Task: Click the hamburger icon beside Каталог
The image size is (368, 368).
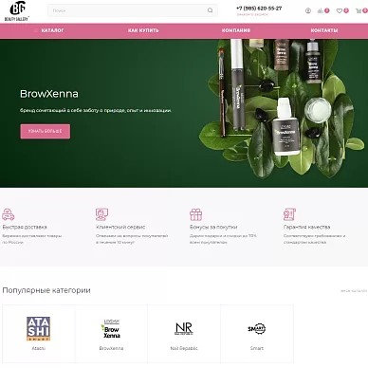Action: [x=36, y=30]
